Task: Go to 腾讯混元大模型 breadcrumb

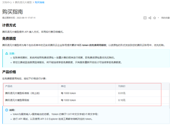Action: 23,2
